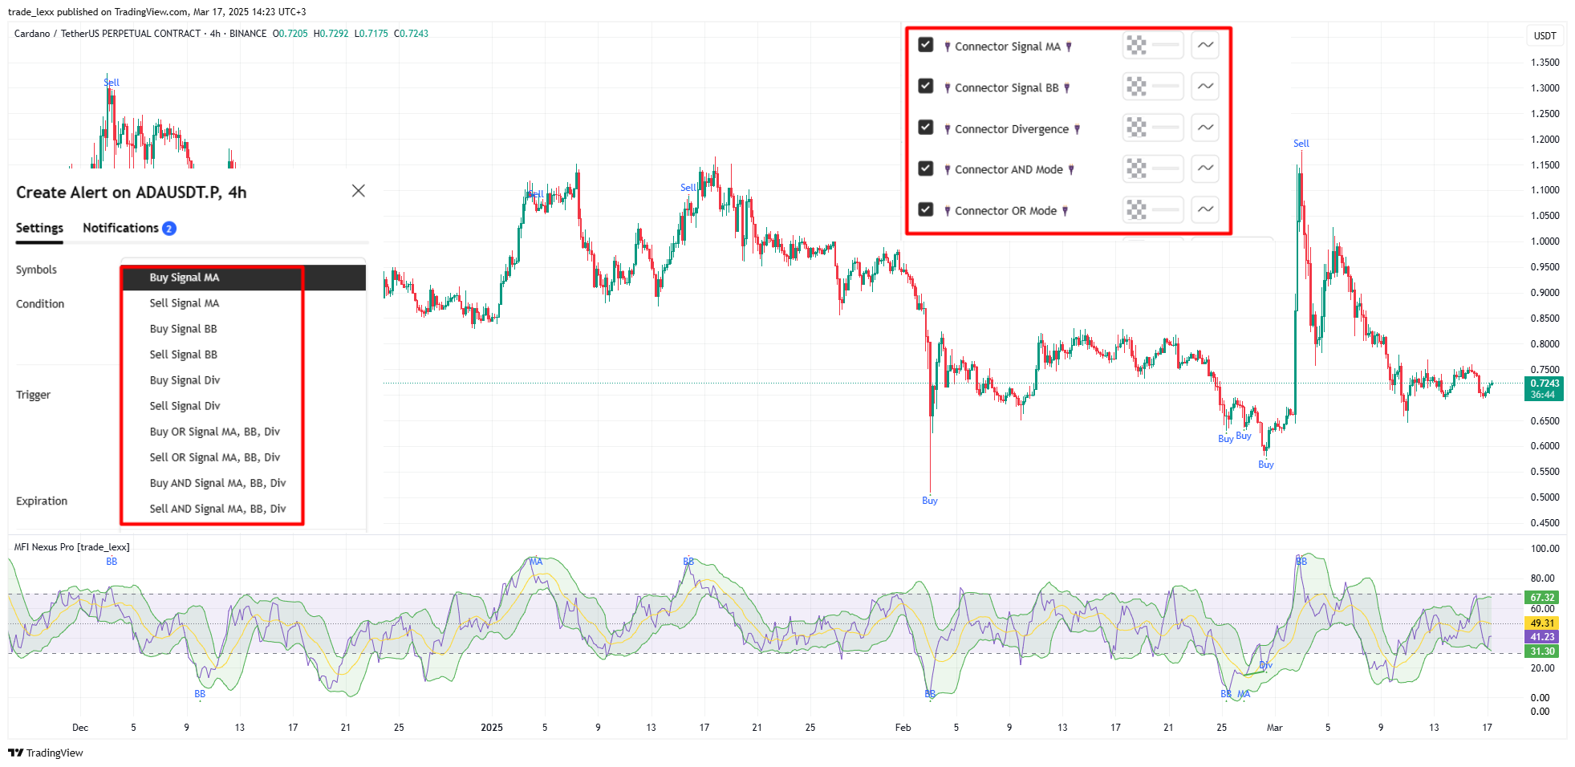Toggle Connector OR Mode checkbox
Image resolution: width=1575 pixels, height=767 pixels.
tap(926, 209)
